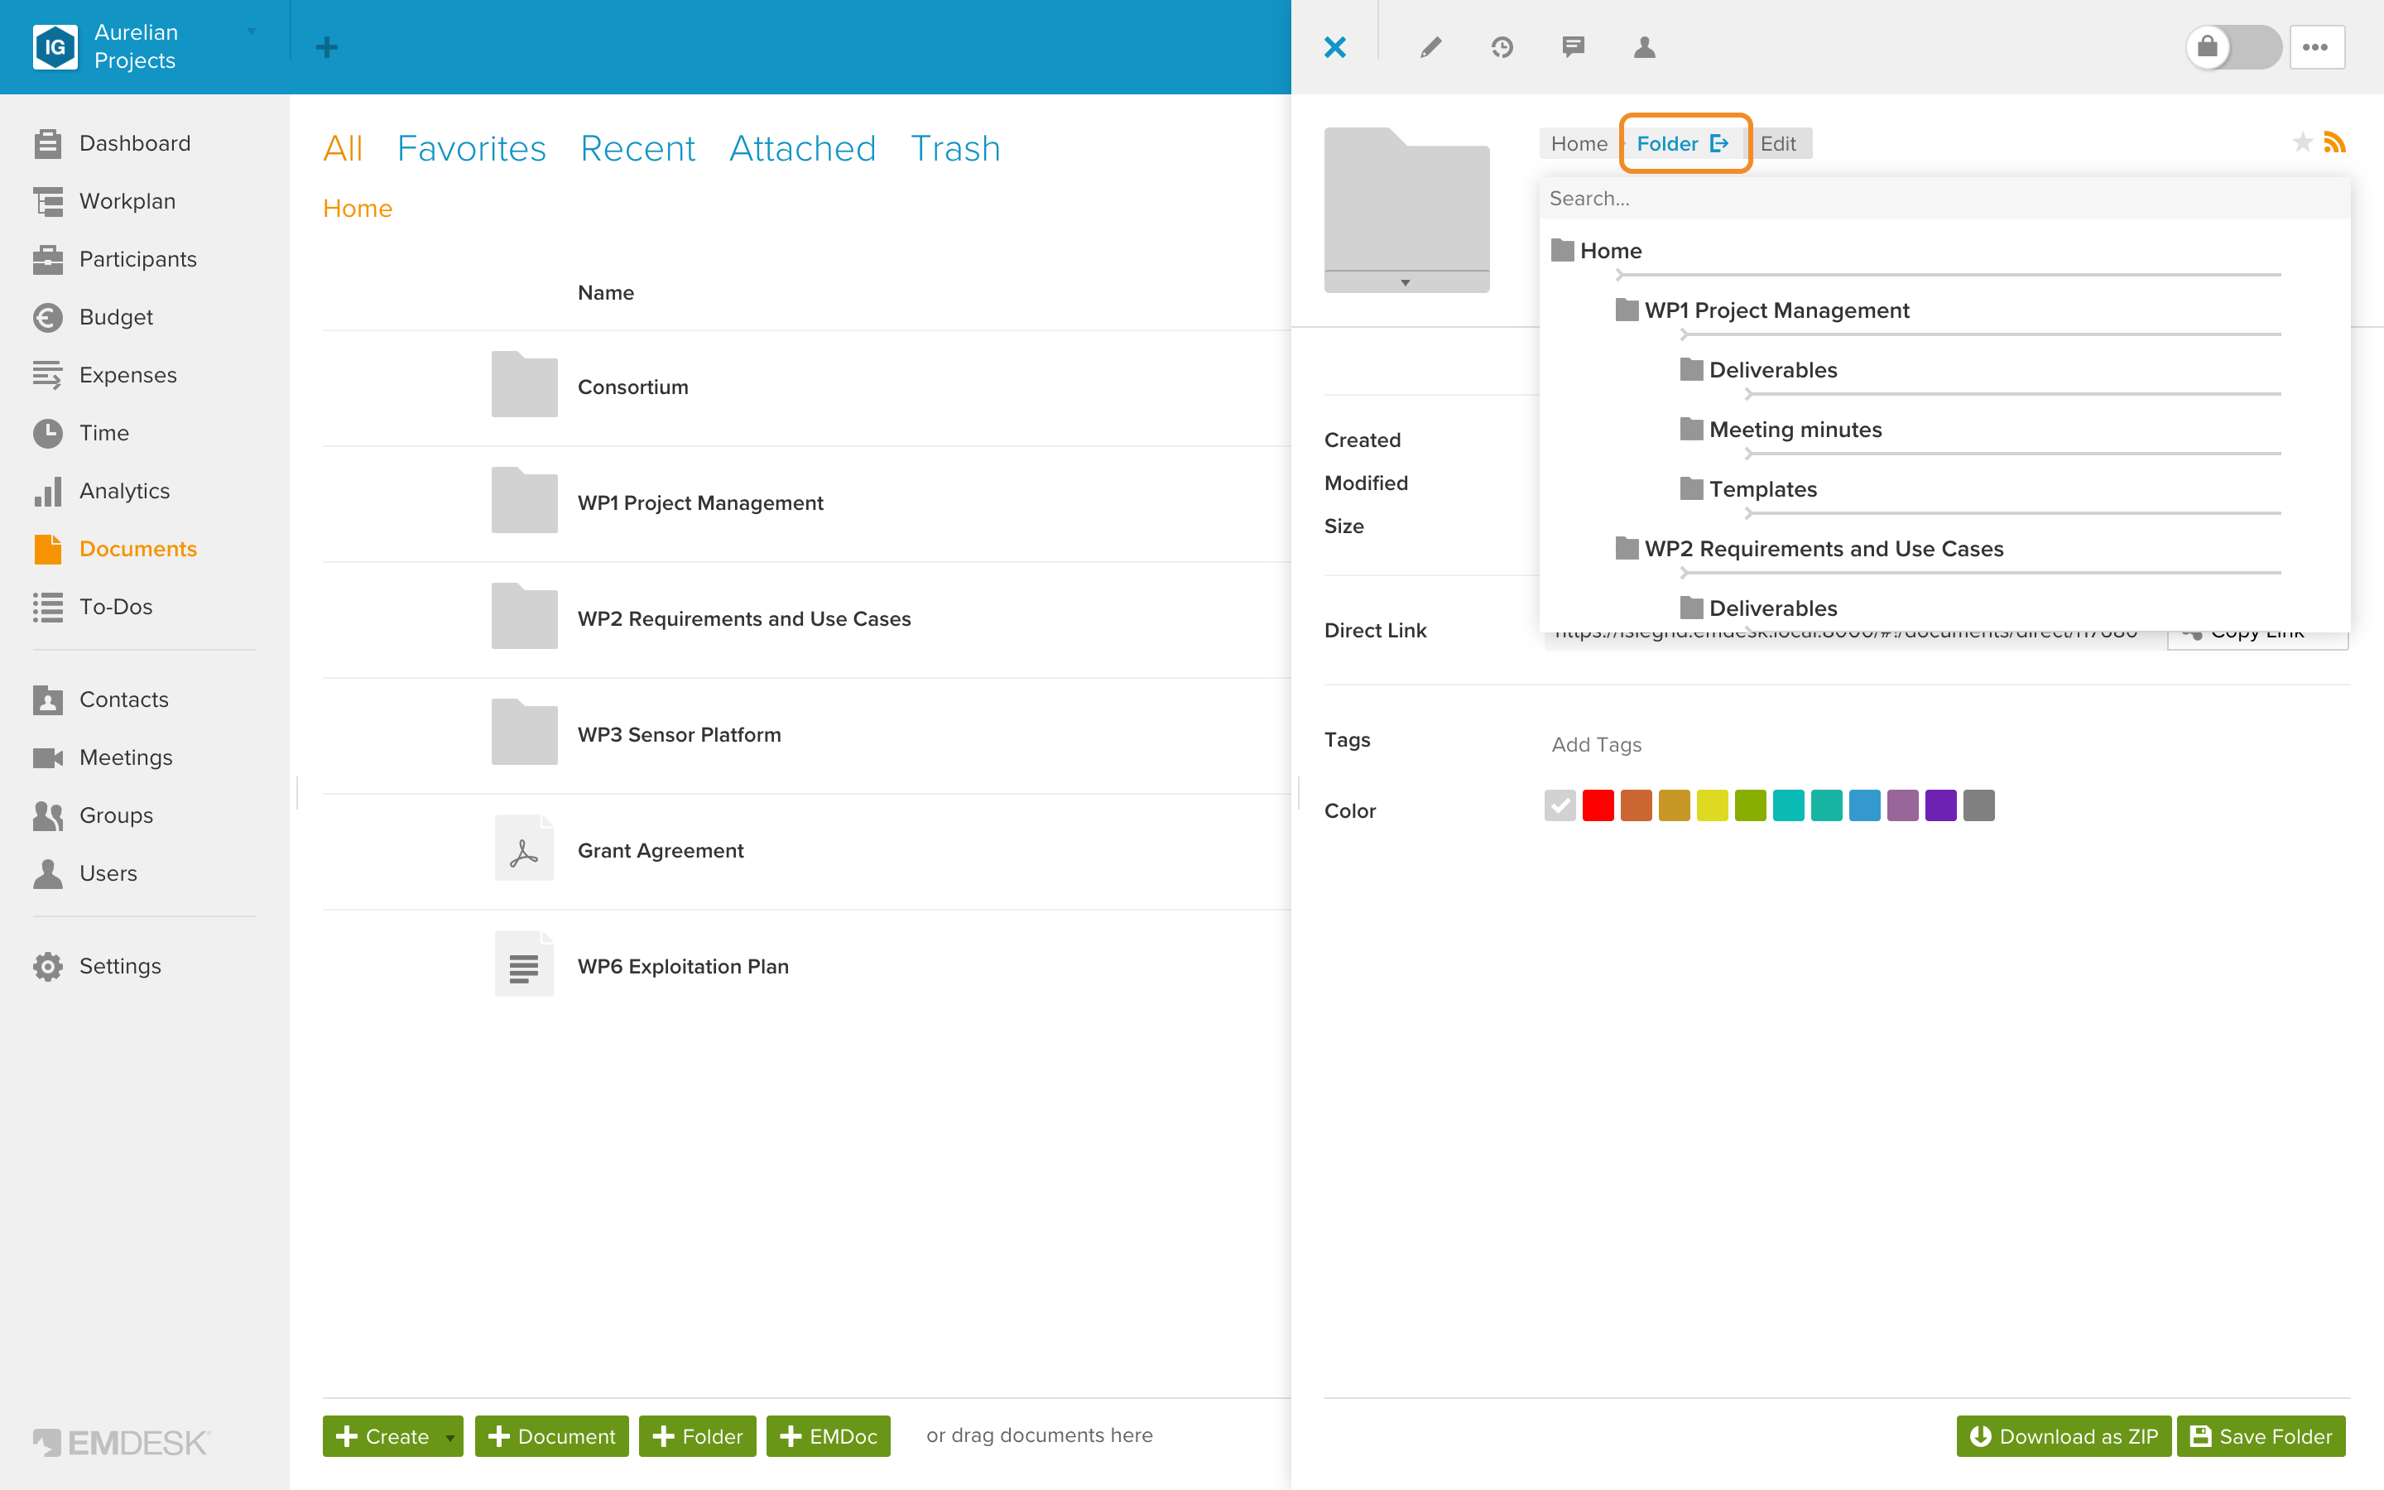Open the comments speech bubble icon
Image resolution: width=2384 pixels, height=1490 pixels.
pos(1574,47)
